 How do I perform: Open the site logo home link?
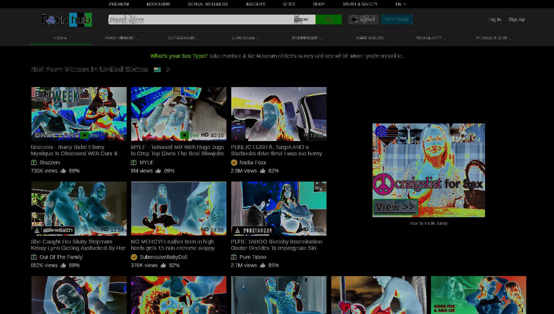click(67, 20)
